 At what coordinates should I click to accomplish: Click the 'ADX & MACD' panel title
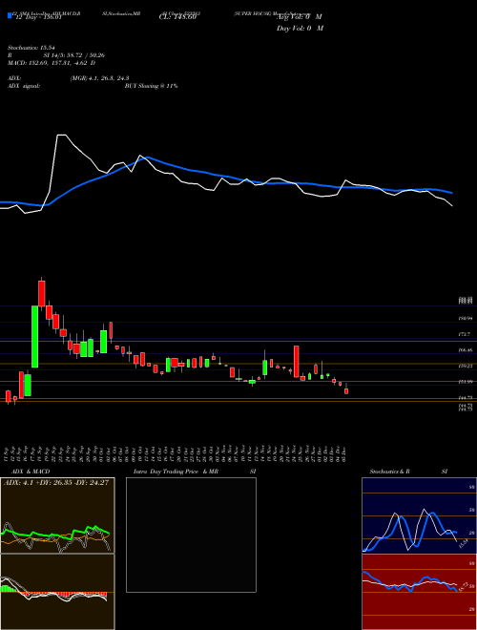pyautogui.click(x=31, y=472)
